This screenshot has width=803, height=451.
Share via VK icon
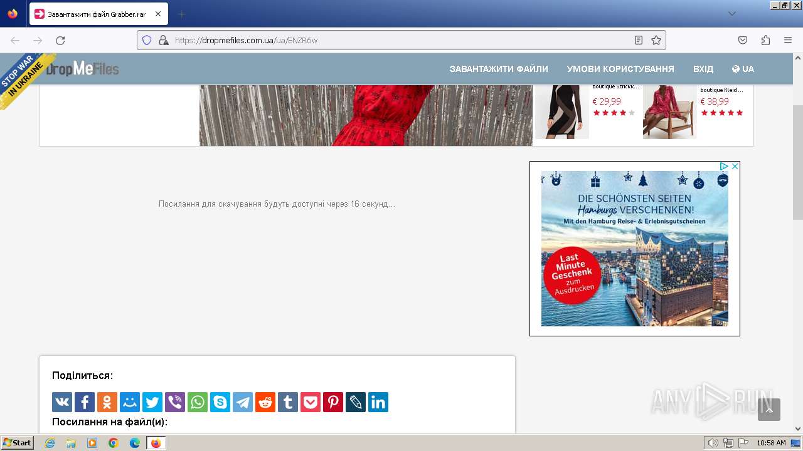coord(62,402)
